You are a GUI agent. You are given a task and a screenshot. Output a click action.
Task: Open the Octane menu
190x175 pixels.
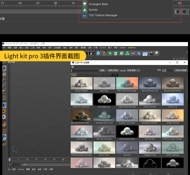[x=123, y=48]
